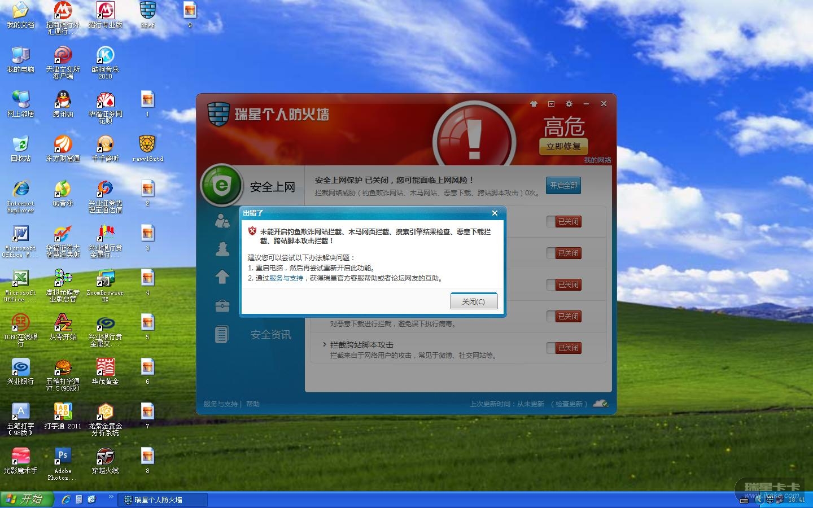Select the ZoomBrowser EX desktop icon
The height and width of the screenshot is (508, 813).
click(x=105, y=286)
